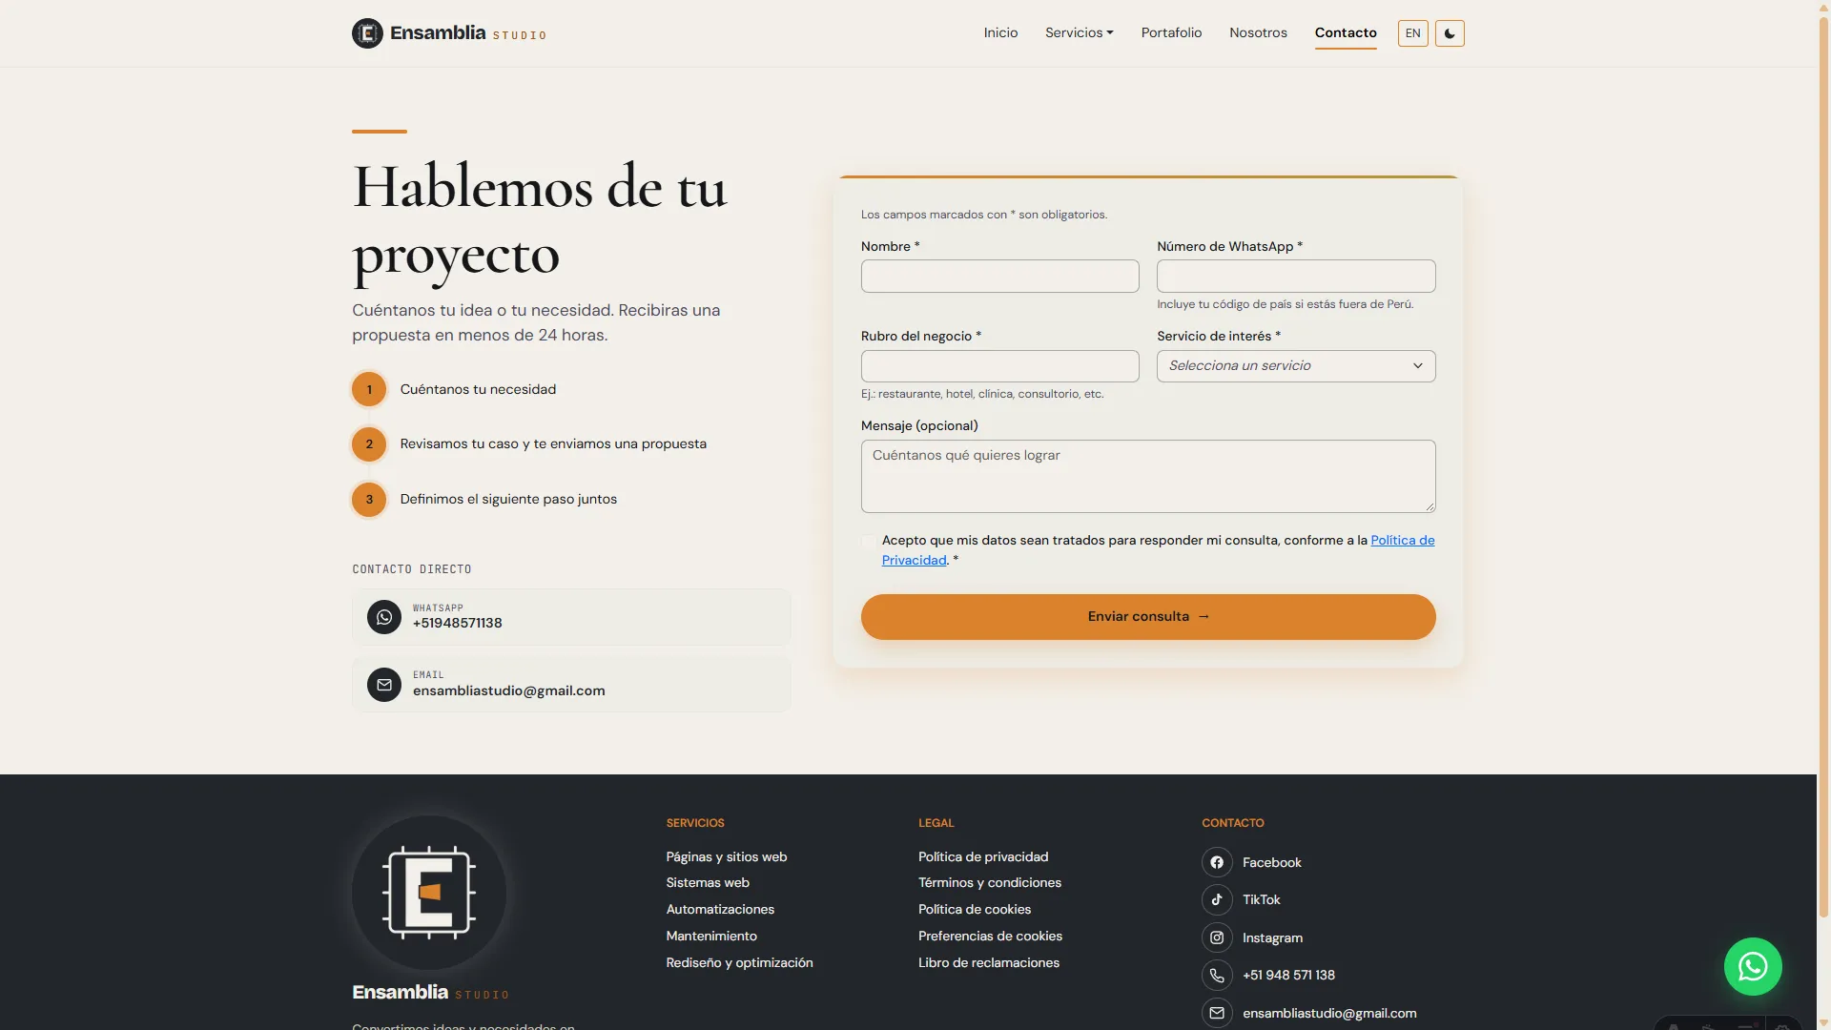
Task: Click the footer envelope icon
Action: [1217, 1013]
